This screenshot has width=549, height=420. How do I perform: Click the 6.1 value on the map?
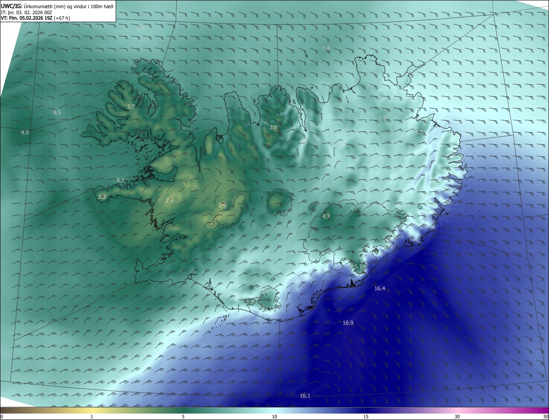pos(121,180)
